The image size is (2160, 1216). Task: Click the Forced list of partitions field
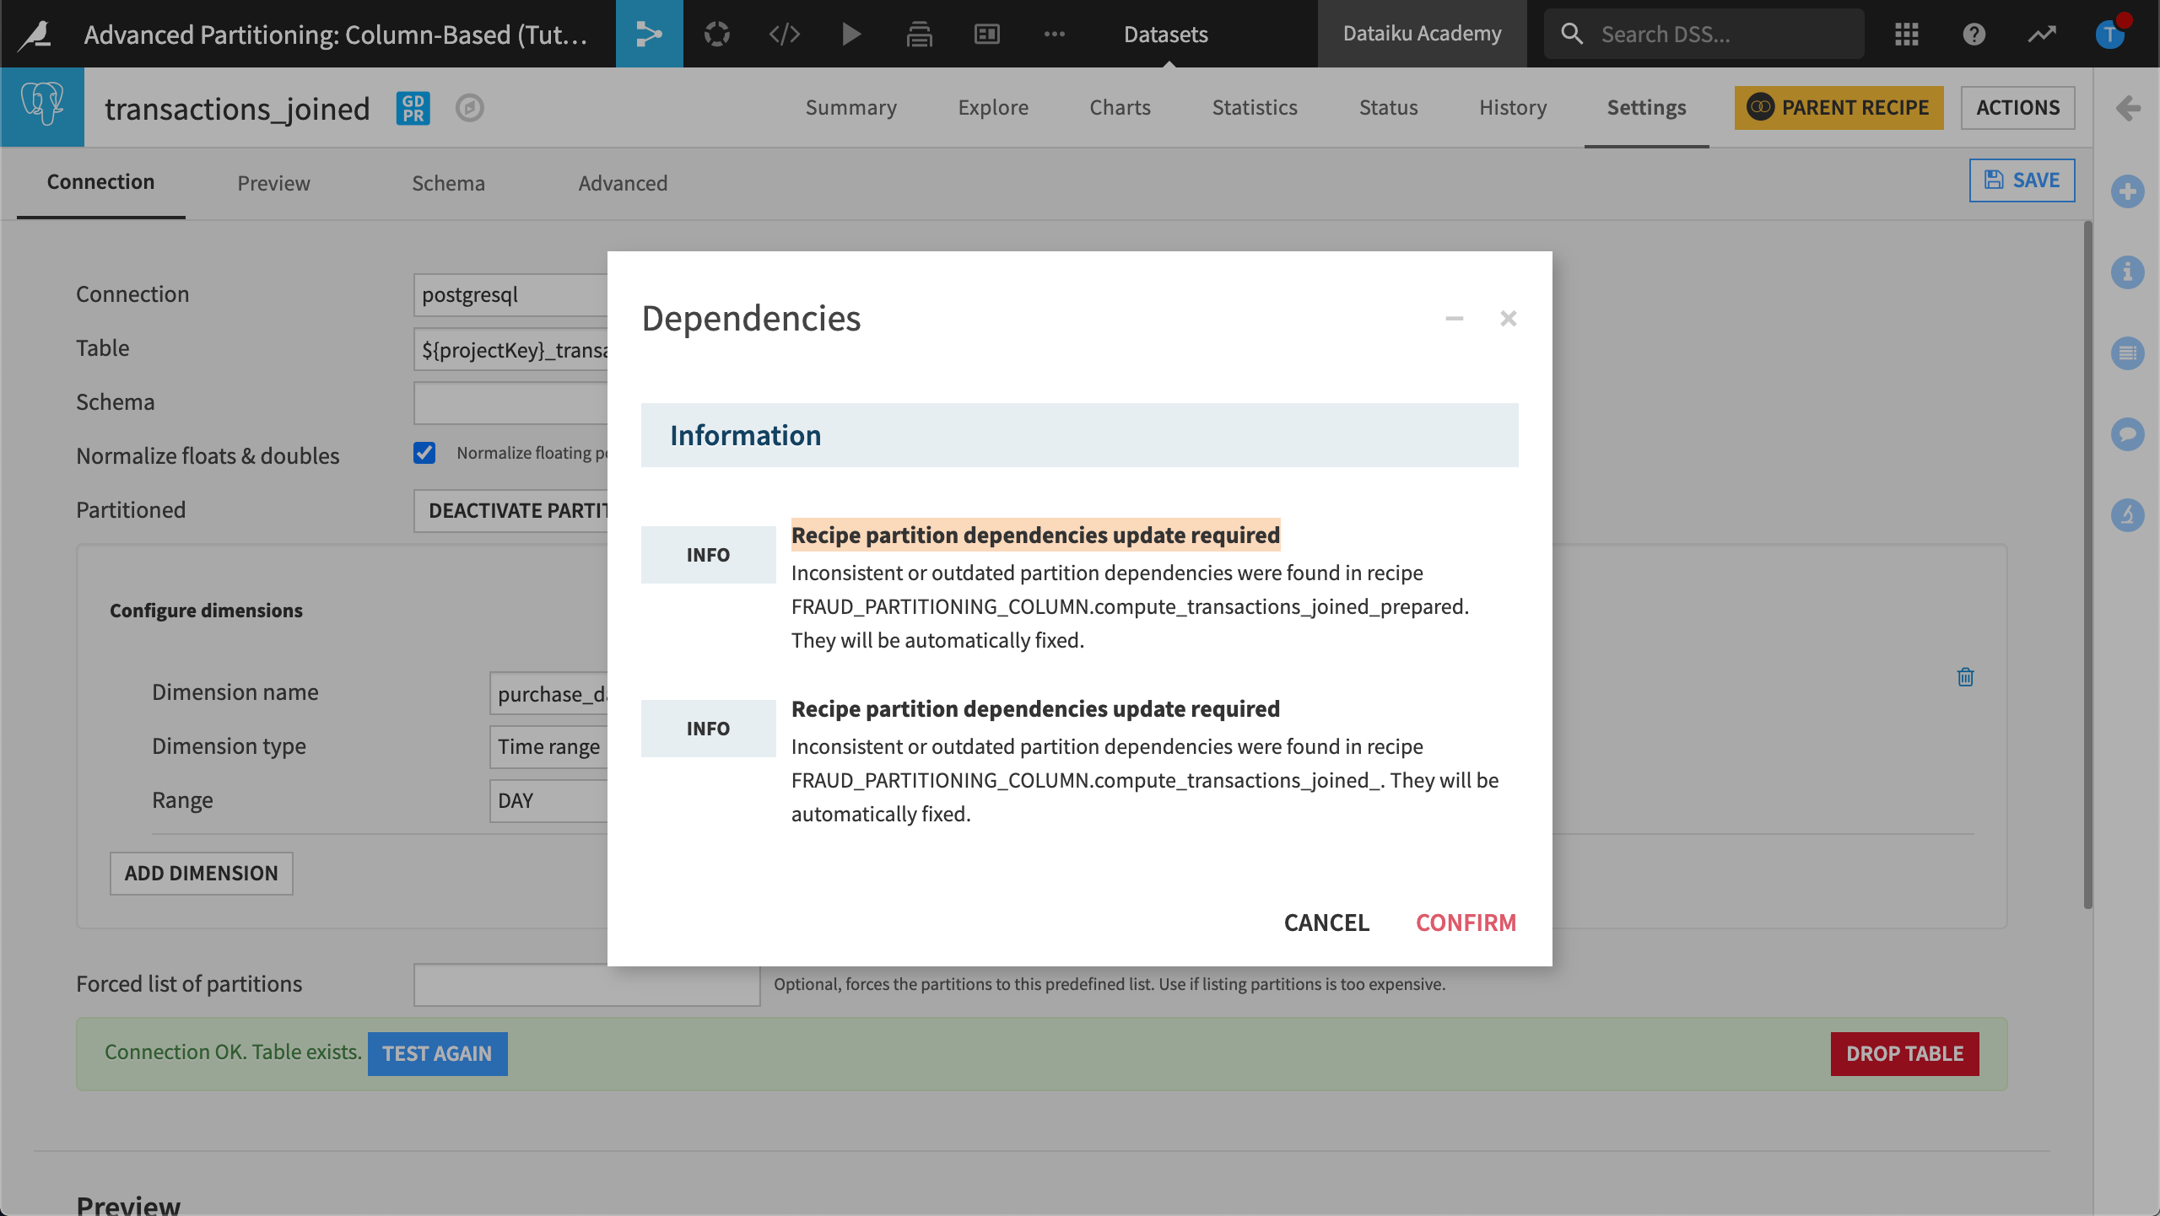[586, 984]
